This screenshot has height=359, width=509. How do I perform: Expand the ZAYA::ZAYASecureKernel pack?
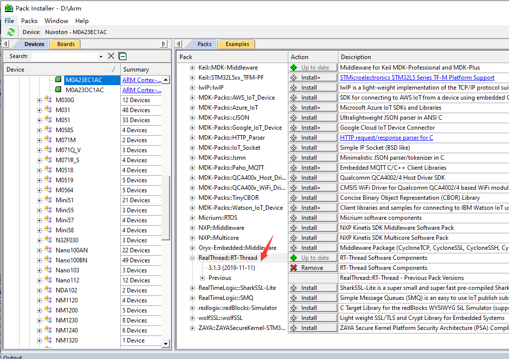pyautogui.click(x=192, y=328)
